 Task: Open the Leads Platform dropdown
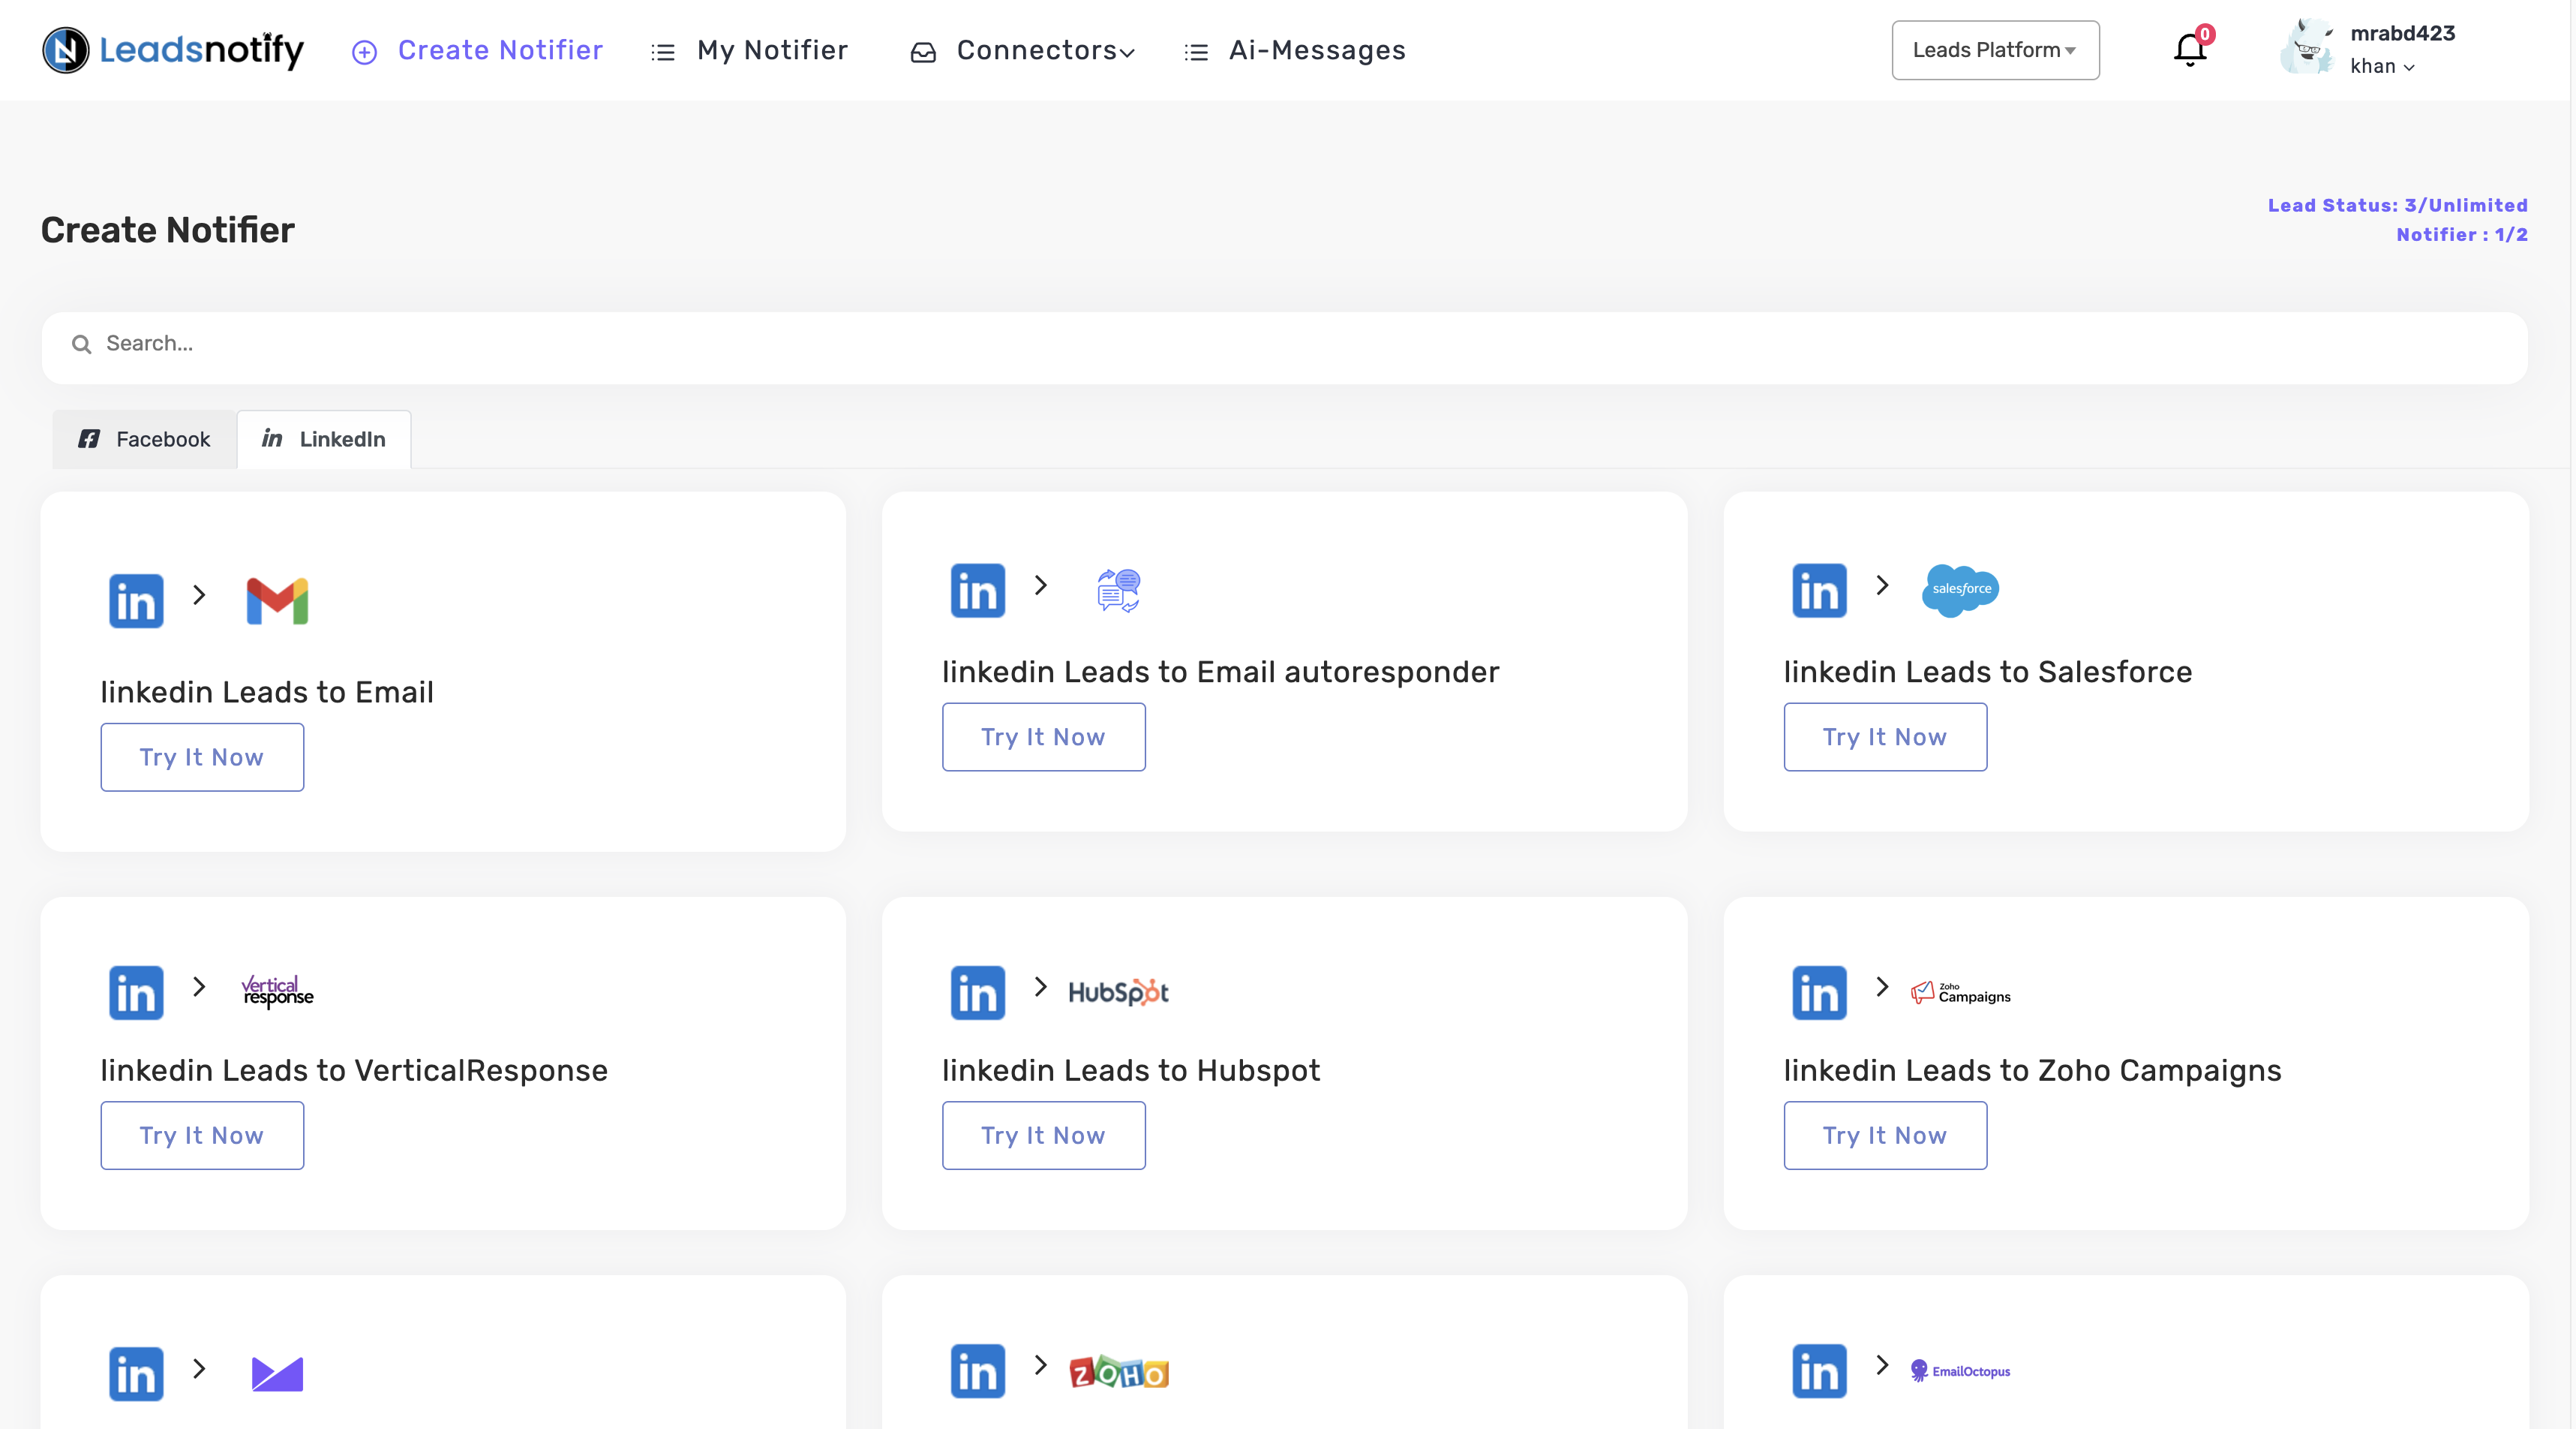point(1995,50)
